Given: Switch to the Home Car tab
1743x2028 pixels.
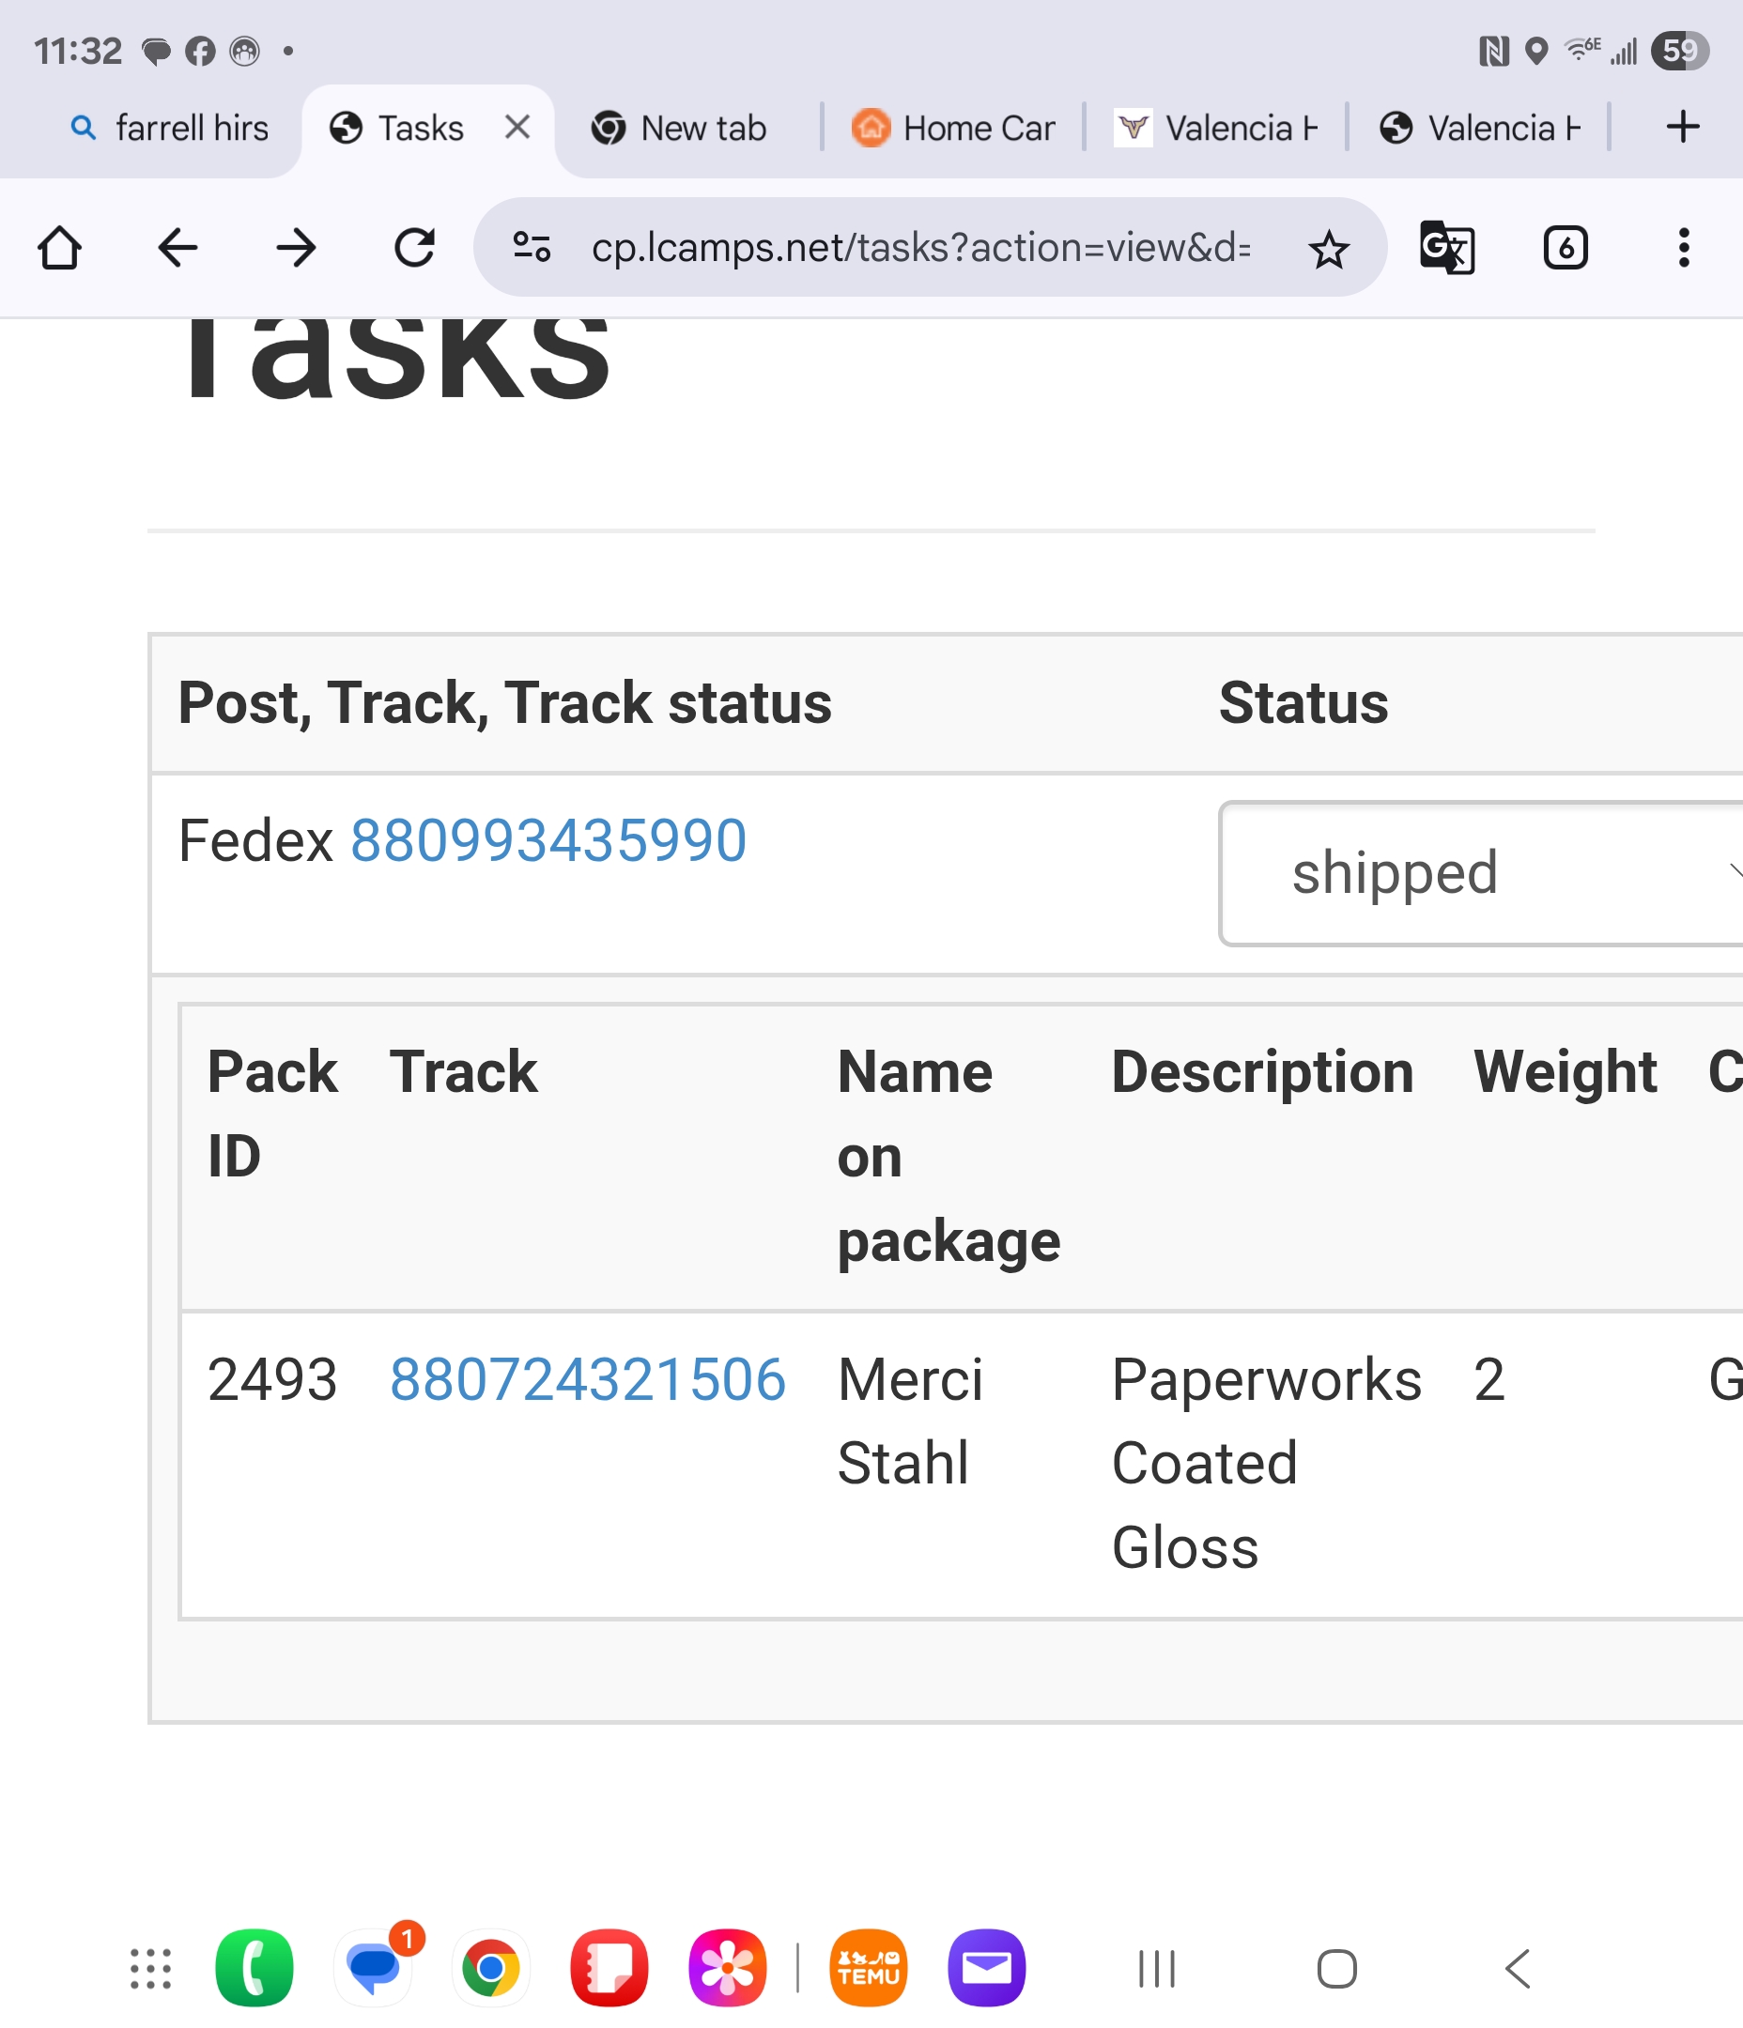Looking at the screenshot, I should click(955, 129).
